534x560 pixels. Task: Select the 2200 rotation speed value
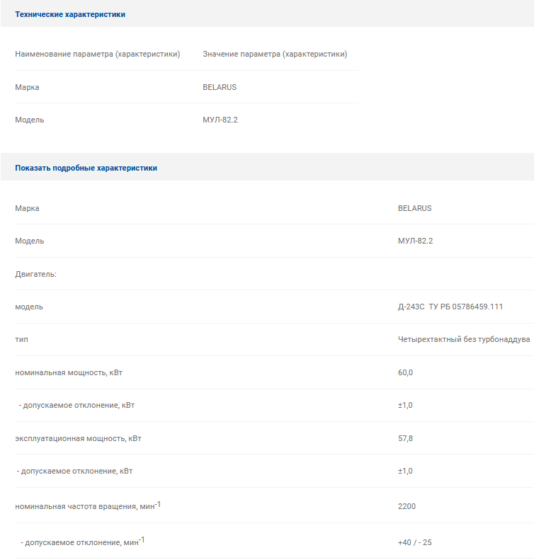pyautogui.click(x=407, y=506)
